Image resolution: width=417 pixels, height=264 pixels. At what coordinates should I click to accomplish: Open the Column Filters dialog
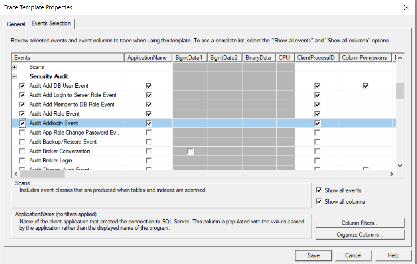coord(360,223)
